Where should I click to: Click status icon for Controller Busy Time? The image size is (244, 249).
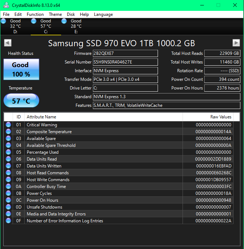pos(8,187)
